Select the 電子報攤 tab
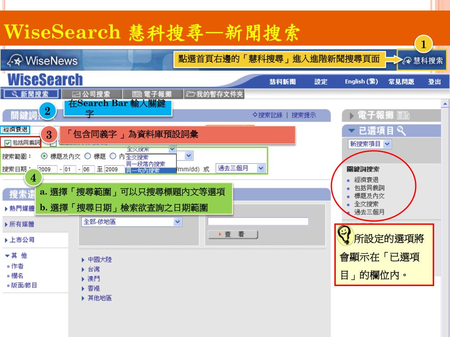The width and height of the screenshot is (450, 337). point(152,94)
